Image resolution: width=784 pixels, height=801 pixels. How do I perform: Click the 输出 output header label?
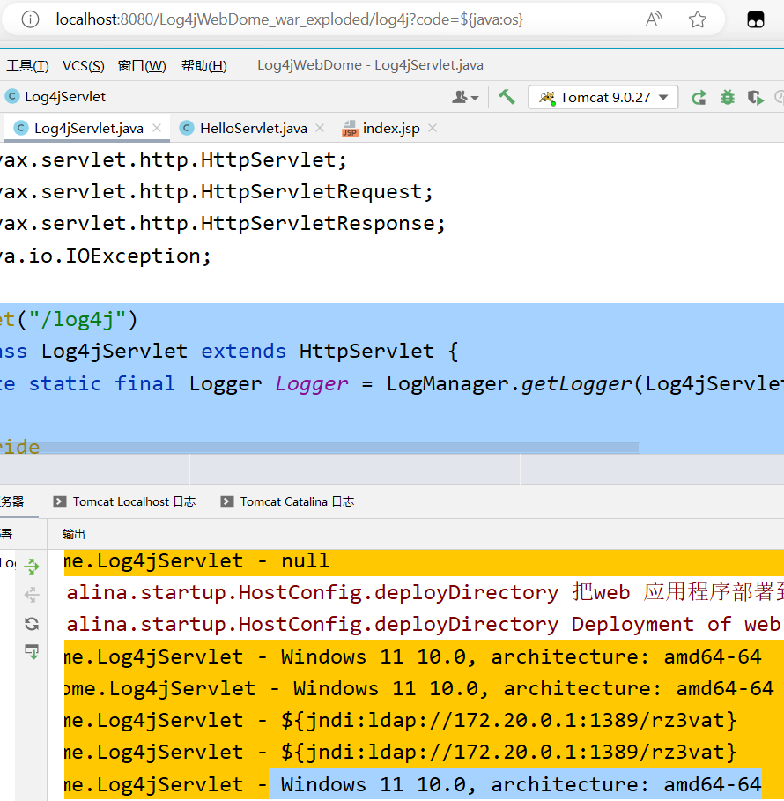tap(73, 534)
